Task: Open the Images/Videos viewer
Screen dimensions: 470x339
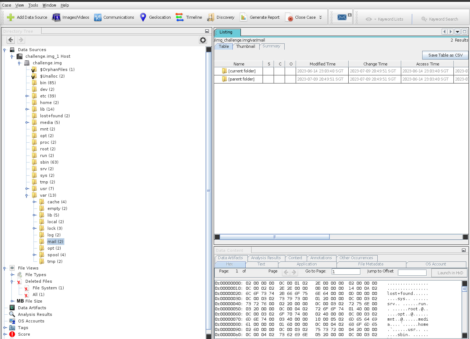Action: (56, 17)
